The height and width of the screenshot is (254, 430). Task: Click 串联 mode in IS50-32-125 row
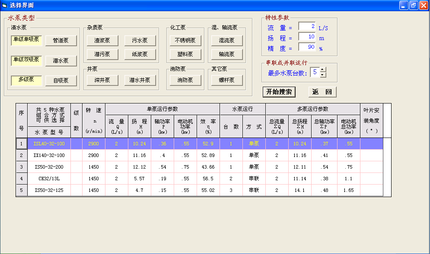coord(254,190)
